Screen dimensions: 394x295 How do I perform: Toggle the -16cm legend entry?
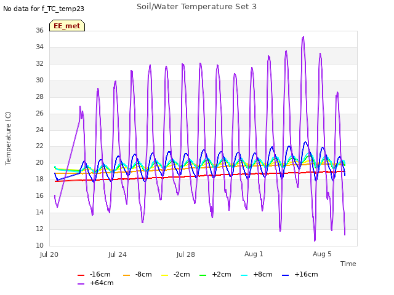click(x=94, y=274)
